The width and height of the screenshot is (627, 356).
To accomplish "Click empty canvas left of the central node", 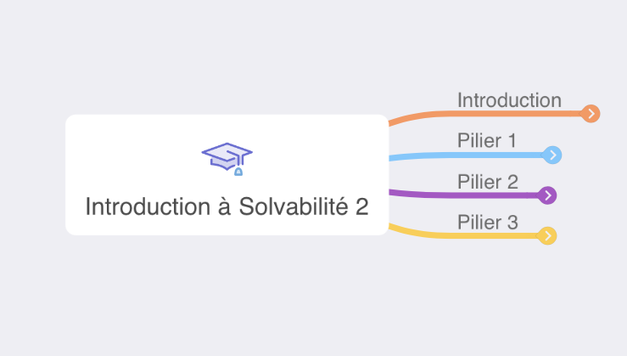I will point(32,174).
